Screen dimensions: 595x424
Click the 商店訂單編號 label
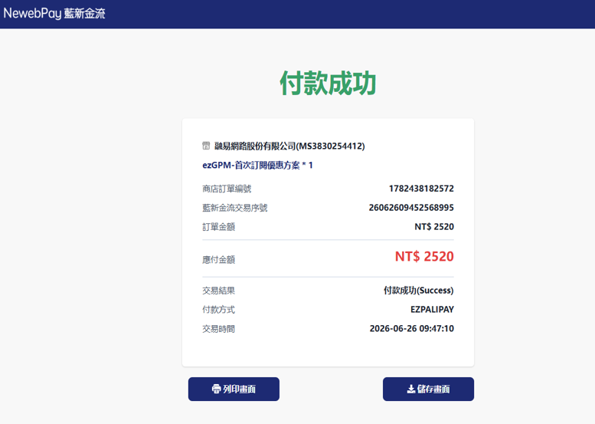tap(227, 189)
